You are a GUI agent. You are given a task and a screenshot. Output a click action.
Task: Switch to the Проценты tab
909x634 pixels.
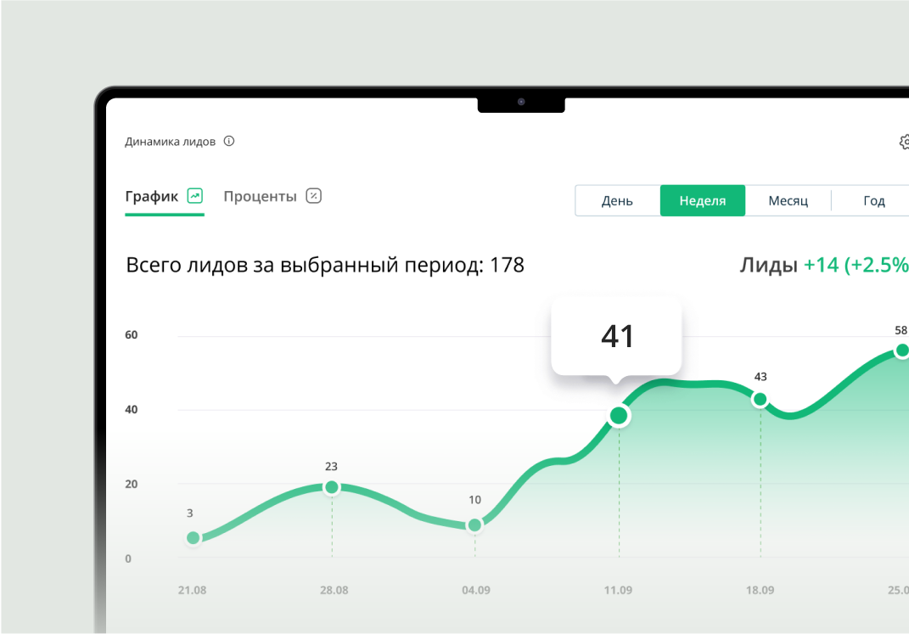pos(260,196)
